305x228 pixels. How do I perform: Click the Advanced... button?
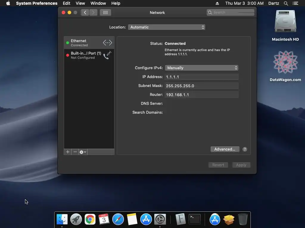pyautogui.click(x=225, y=149)
